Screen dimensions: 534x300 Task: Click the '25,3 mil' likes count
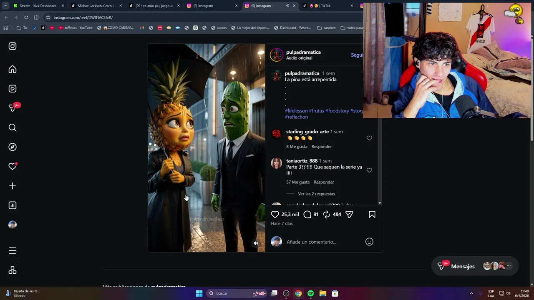[x=290, y=215]
